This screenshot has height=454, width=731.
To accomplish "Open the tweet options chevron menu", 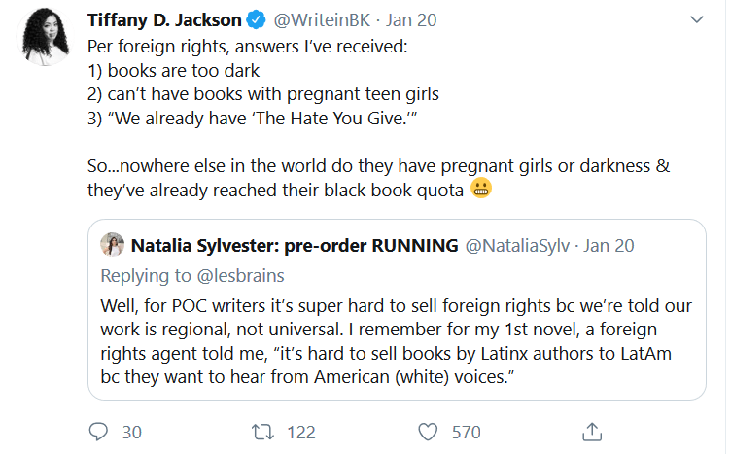I will point(696,19).
